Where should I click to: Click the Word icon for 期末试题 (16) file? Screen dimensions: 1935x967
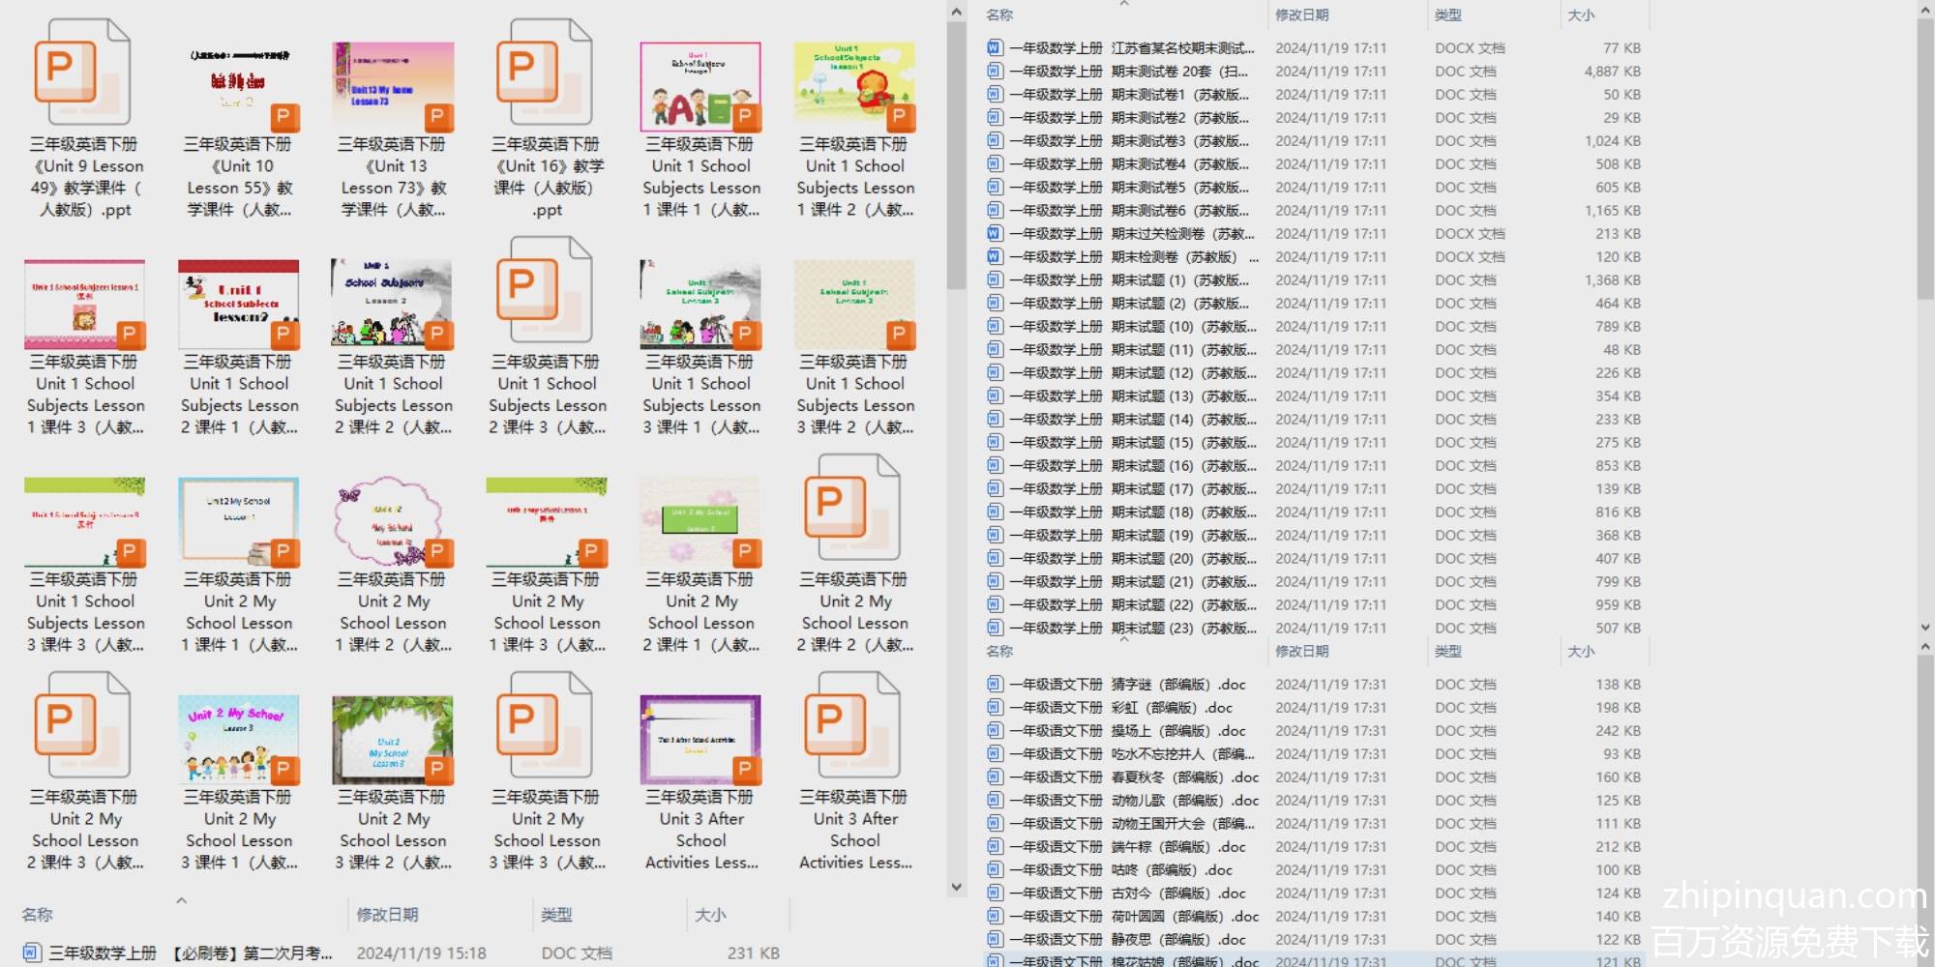click(x=995, y=465)
